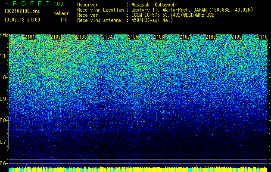
Task: Click the receiver ICOM IC-575 53.7492 MHz text
Action: coord(173,15)
